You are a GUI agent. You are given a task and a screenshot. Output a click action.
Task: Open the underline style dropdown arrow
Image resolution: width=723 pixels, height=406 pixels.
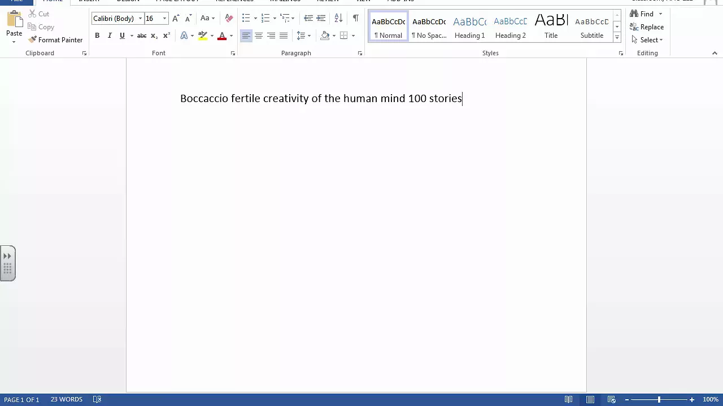pos(132,36)
